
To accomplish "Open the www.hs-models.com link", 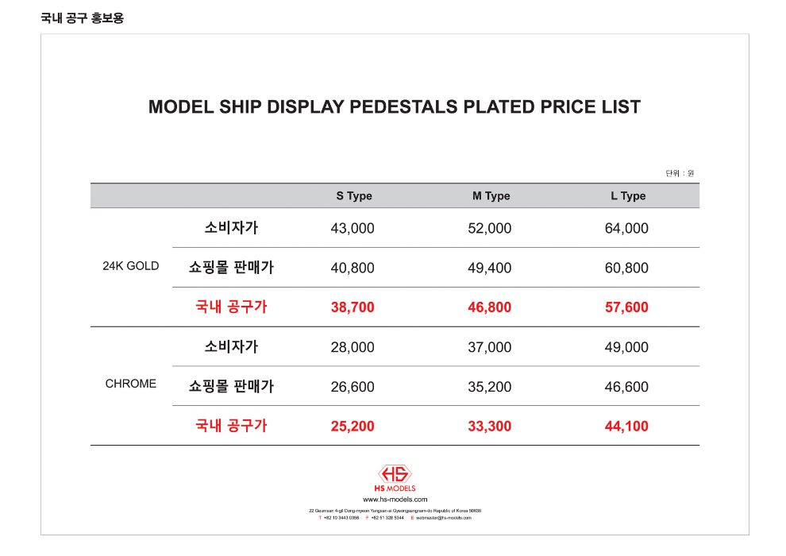I will click(395, 500).
